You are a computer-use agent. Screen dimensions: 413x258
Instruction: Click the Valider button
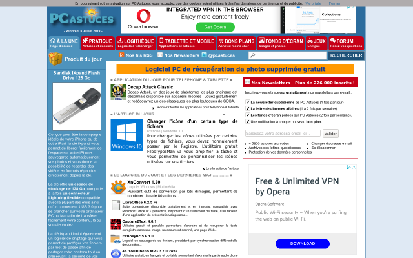click(330, 134)
